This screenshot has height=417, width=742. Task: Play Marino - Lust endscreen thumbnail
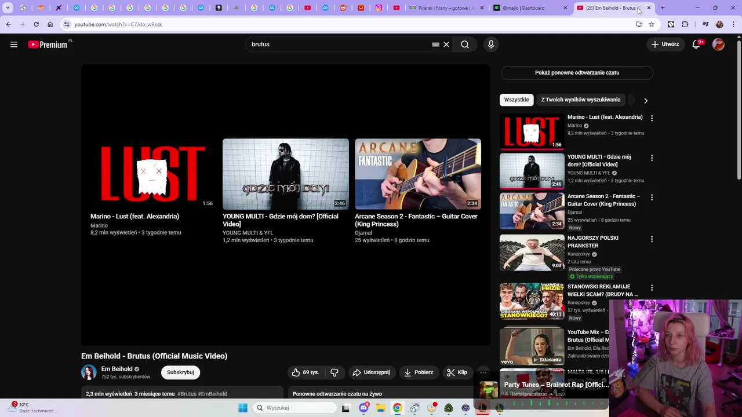pos(153,174)
